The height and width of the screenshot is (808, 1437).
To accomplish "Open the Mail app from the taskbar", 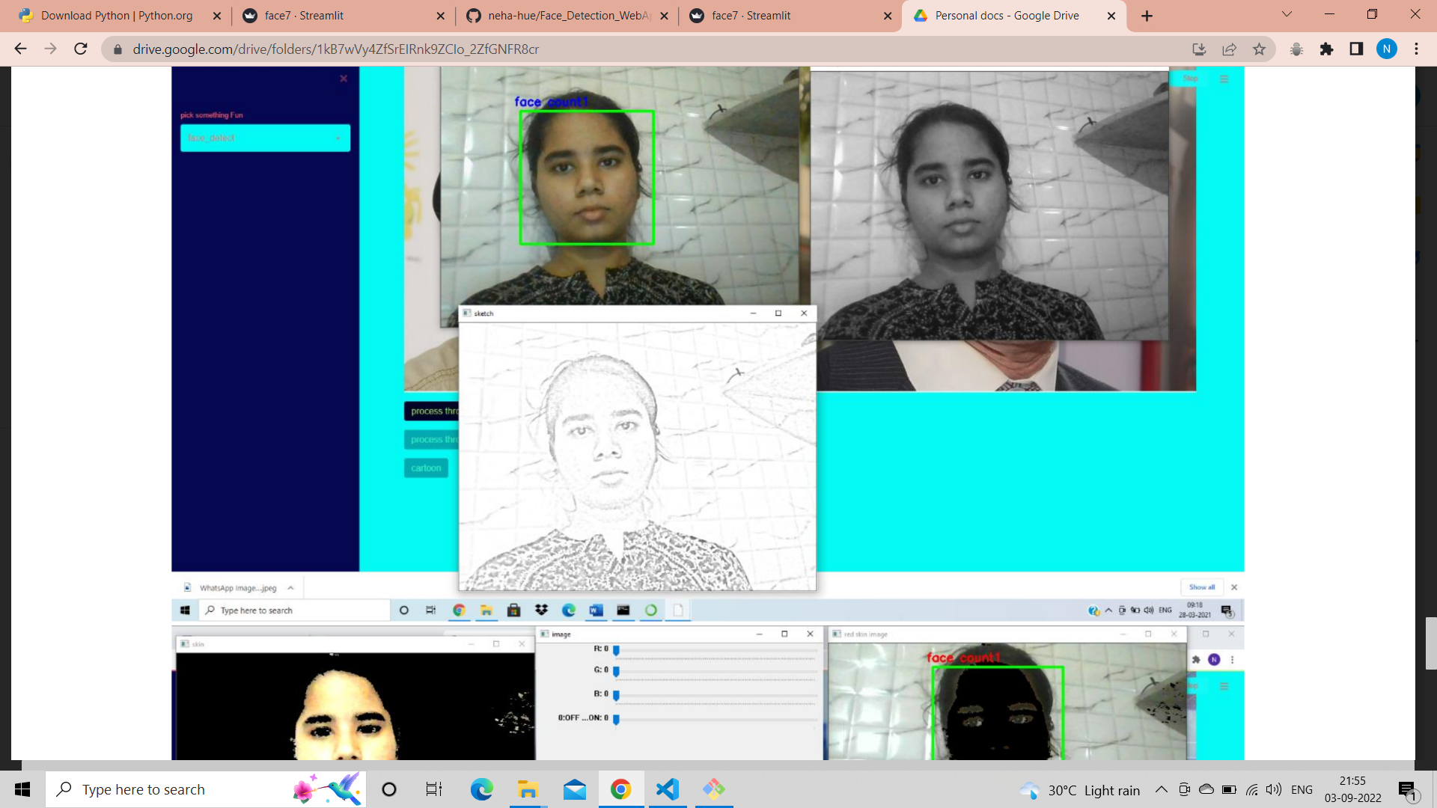I will (x=574, y=789).
